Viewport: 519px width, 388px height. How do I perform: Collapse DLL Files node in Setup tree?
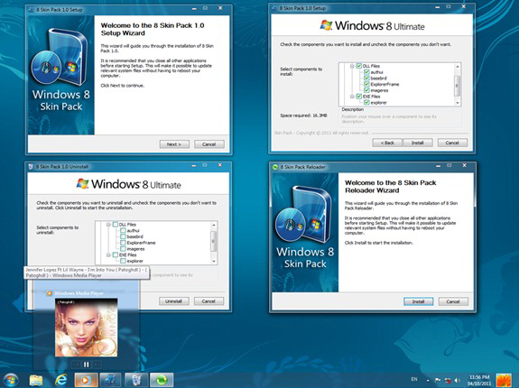(352, 66)
